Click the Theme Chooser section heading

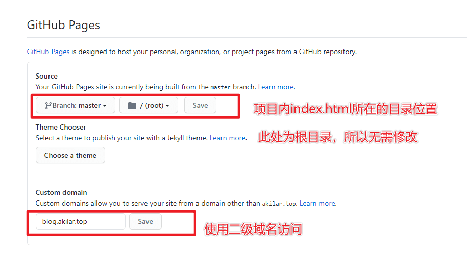61,127
